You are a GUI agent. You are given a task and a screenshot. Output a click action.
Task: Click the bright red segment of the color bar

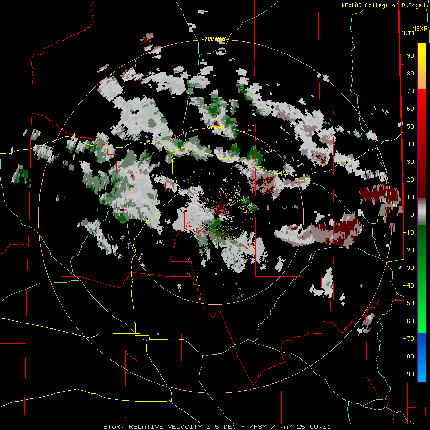pos(422,100)
